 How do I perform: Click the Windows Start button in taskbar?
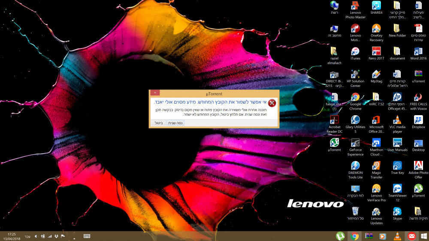point(424,236)
